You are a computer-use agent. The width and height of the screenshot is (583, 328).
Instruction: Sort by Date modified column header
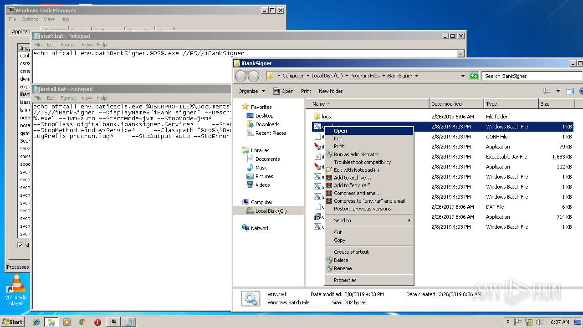(456, 104)
